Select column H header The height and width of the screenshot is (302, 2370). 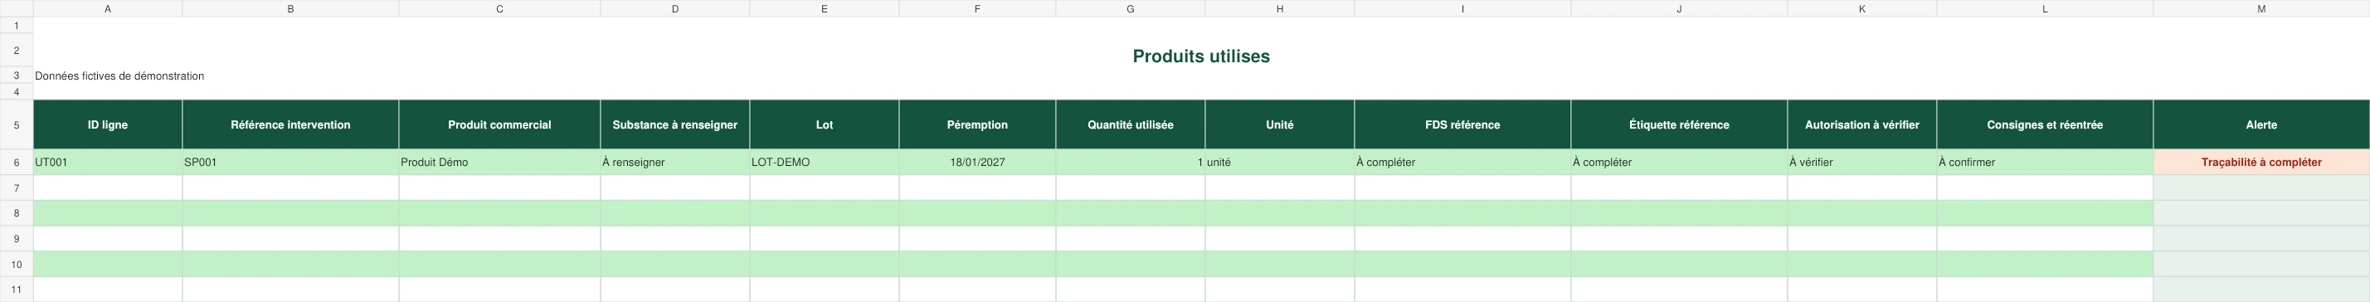1280,8
